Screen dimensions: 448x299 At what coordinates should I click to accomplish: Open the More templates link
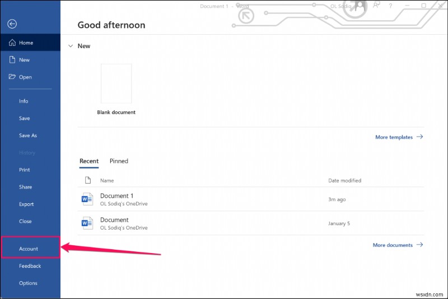tap(394, 137)
